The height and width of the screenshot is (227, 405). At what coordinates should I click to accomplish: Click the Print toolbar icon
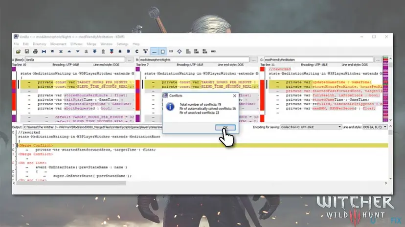point(35,52)
